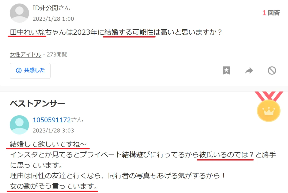Click the gray asker profile avatar
288x193 pixels.
point(19,13)
